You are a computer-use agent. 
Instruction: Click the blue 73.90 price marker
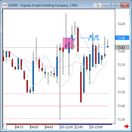(x=122, y=38)
